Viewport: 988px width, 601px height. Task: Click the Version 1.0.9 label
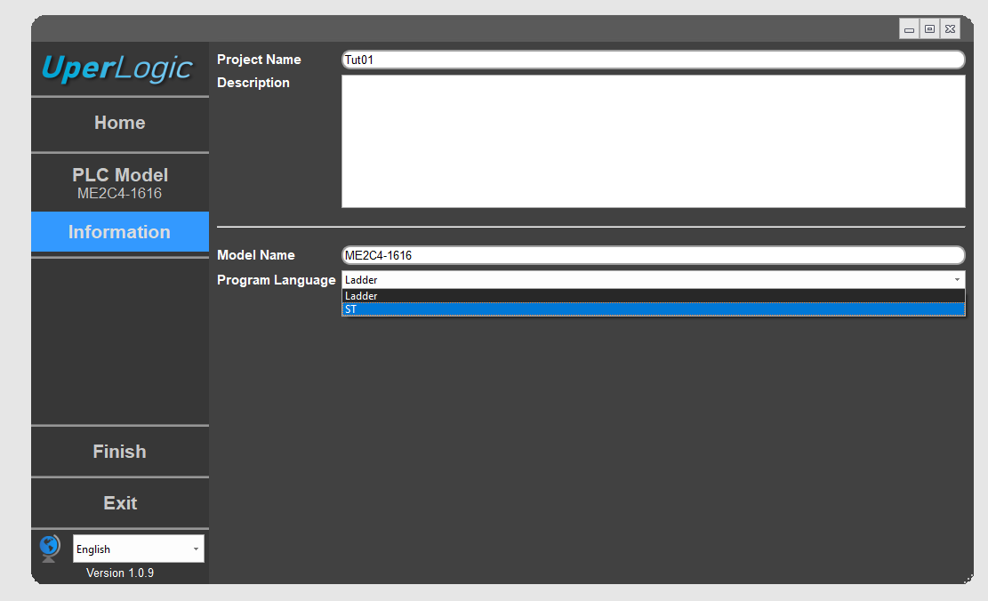coord(120,573)
